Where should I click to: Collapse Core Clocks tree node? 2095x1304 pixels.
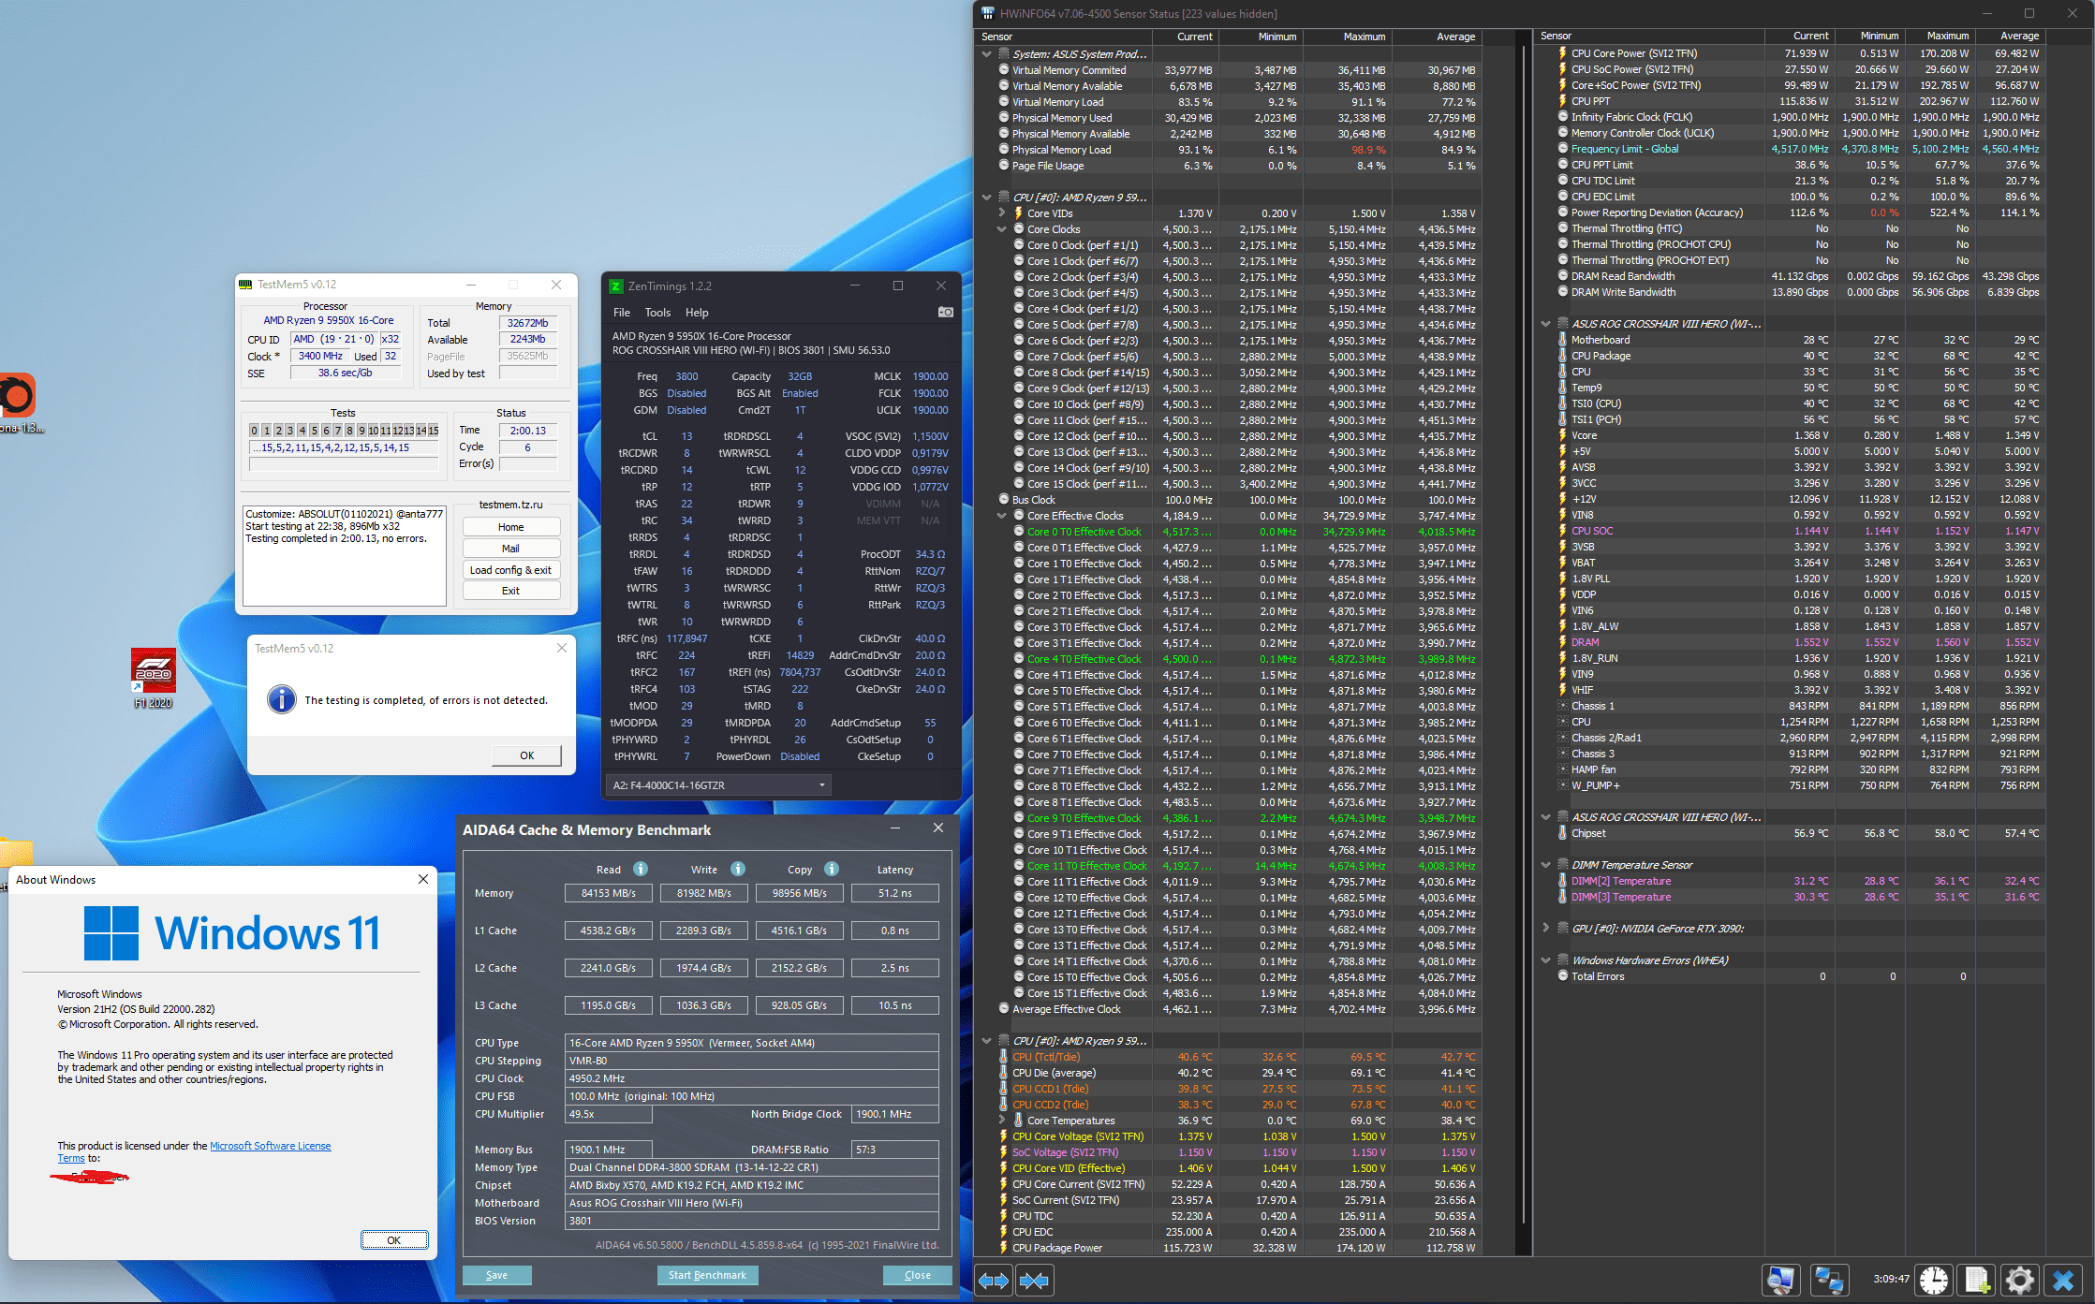[1001, 229]
